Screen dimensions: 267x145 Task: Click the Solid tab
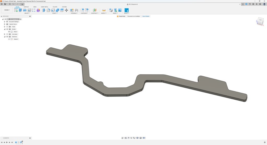(17, 7)
